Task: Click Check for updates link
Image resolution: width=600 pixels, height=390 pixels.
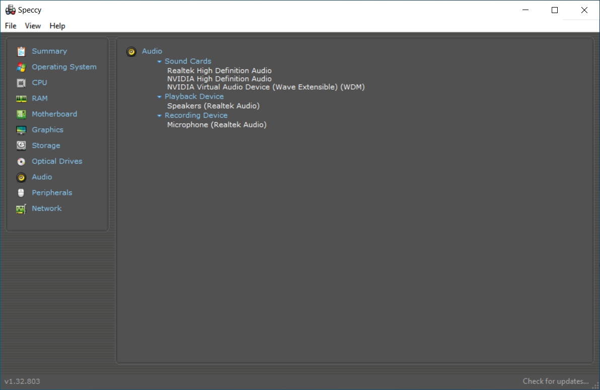Action: (556, 381)
